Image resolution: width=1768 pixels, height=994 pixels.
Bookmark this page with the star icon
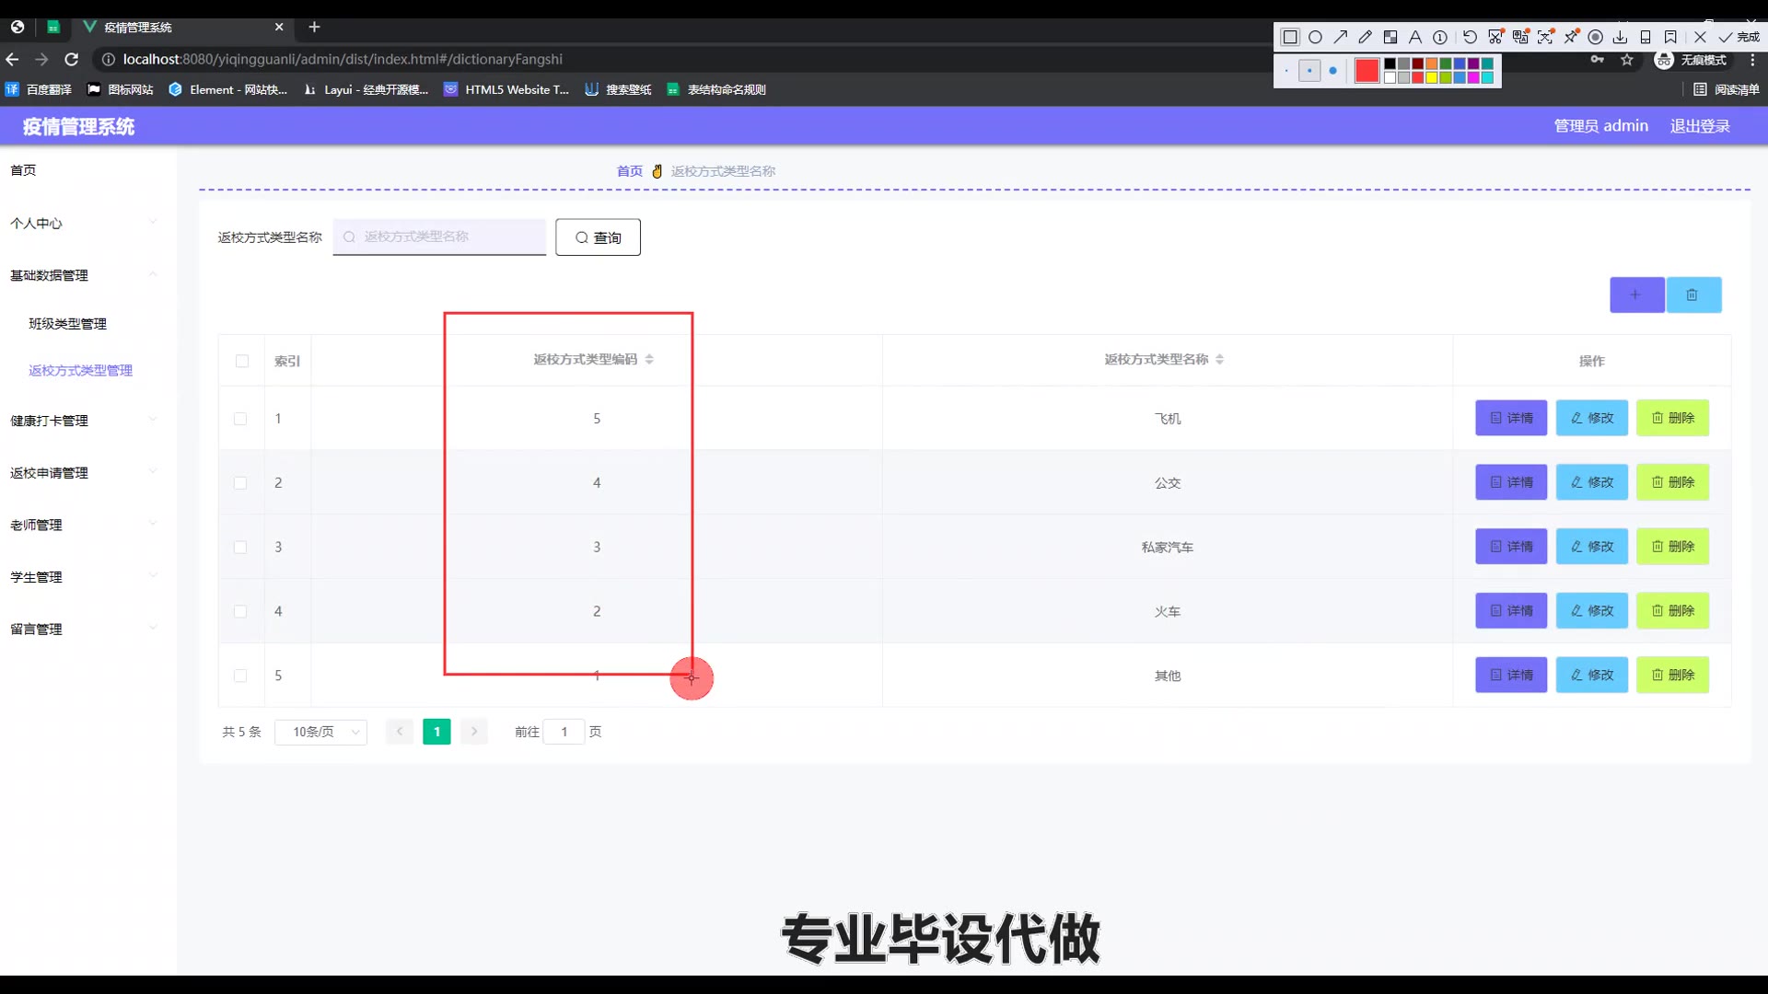point(1627,60)
